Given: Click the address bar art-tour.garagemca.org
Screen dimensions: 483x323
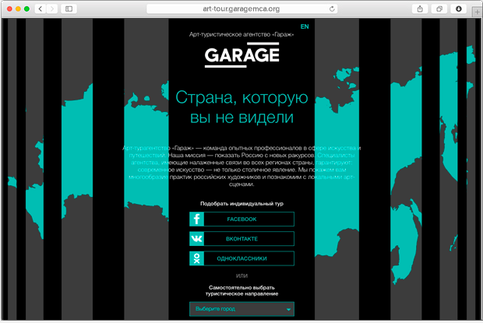Looking at the screenshot, I should [x=241, y=9].
